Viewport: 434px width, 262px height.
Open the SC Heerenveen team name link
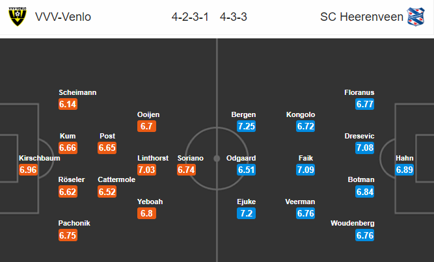362,17
